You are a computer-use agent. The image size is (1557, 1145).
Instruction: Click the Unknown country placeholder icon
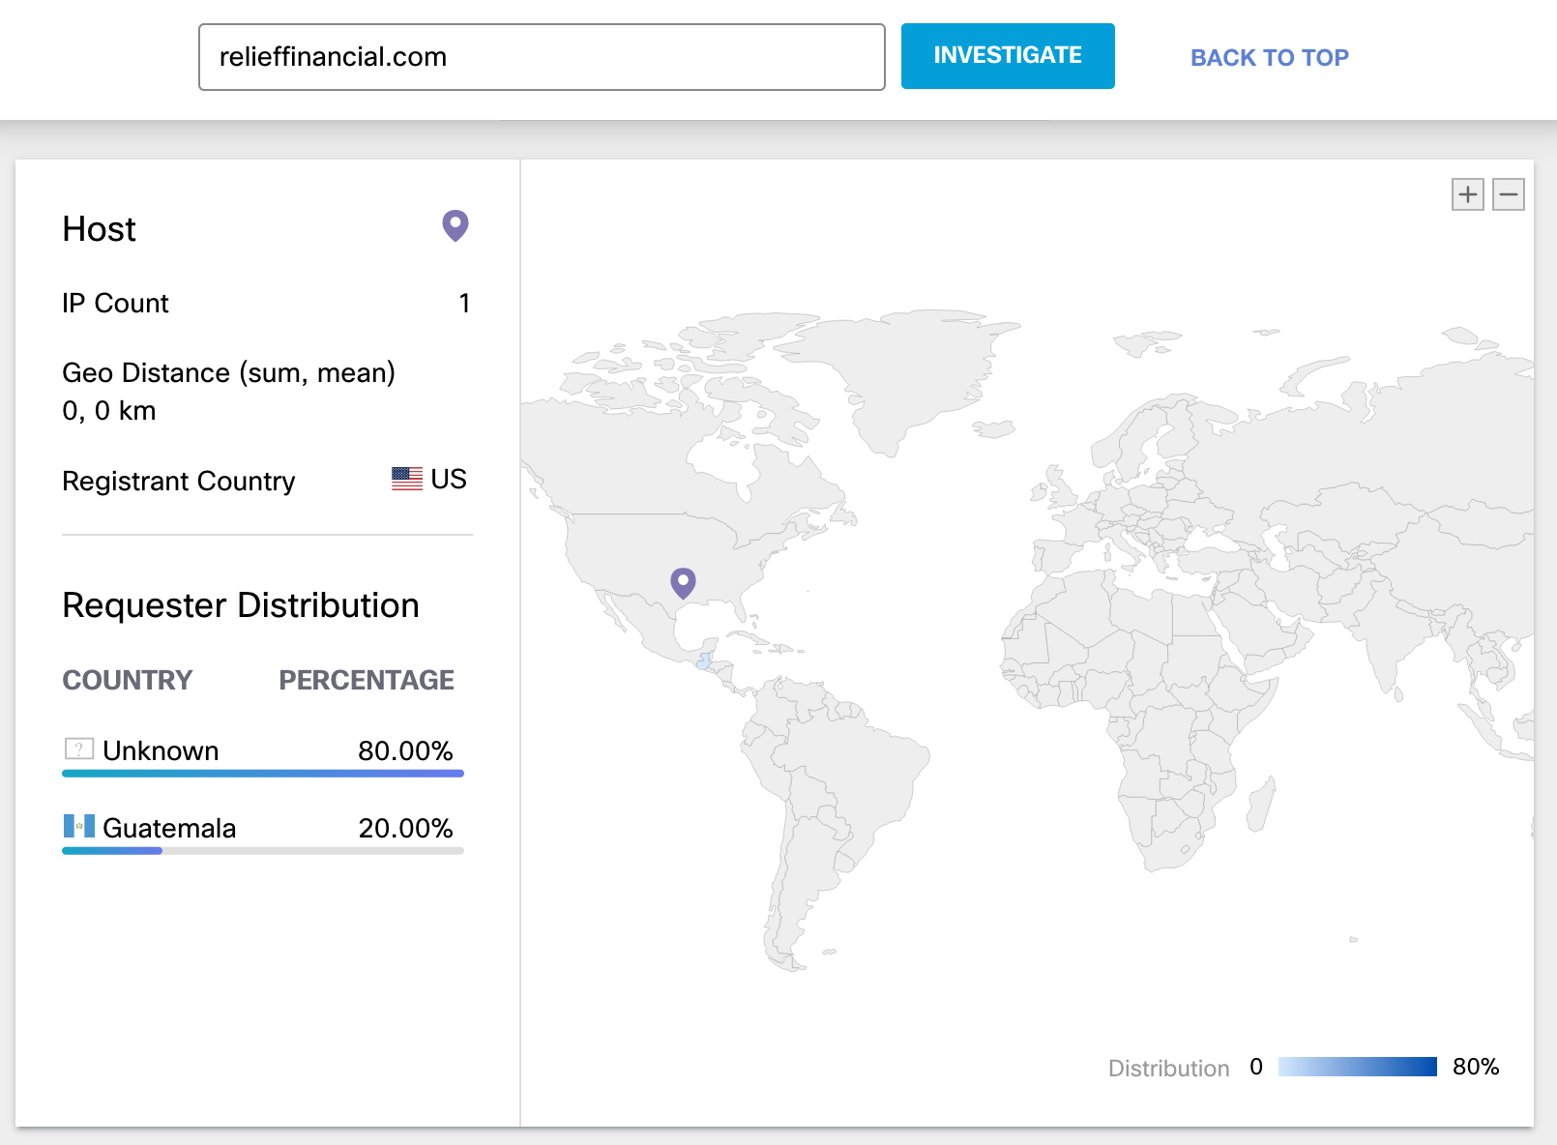(79, 749)
